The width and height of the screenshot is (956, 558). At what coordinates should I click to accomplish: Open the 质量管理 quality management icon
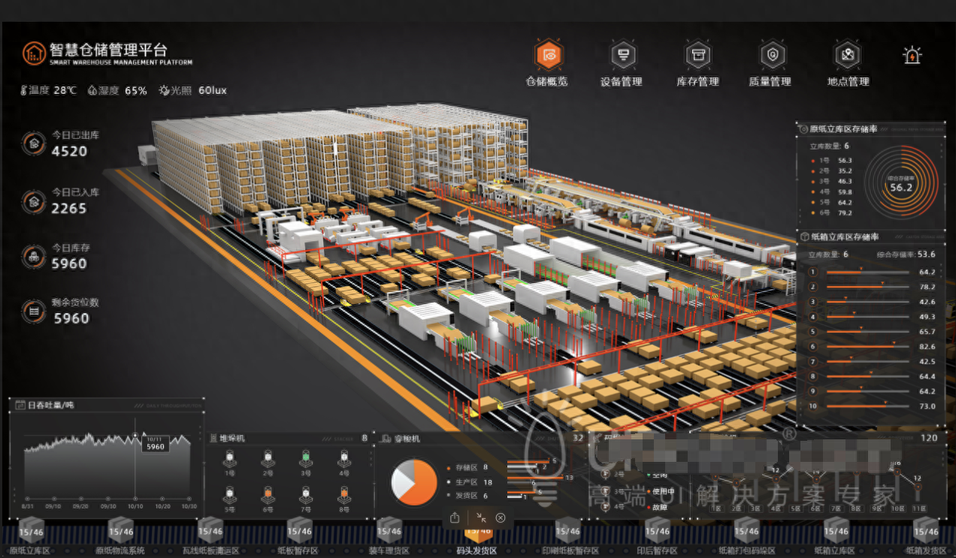coord(772,55)
